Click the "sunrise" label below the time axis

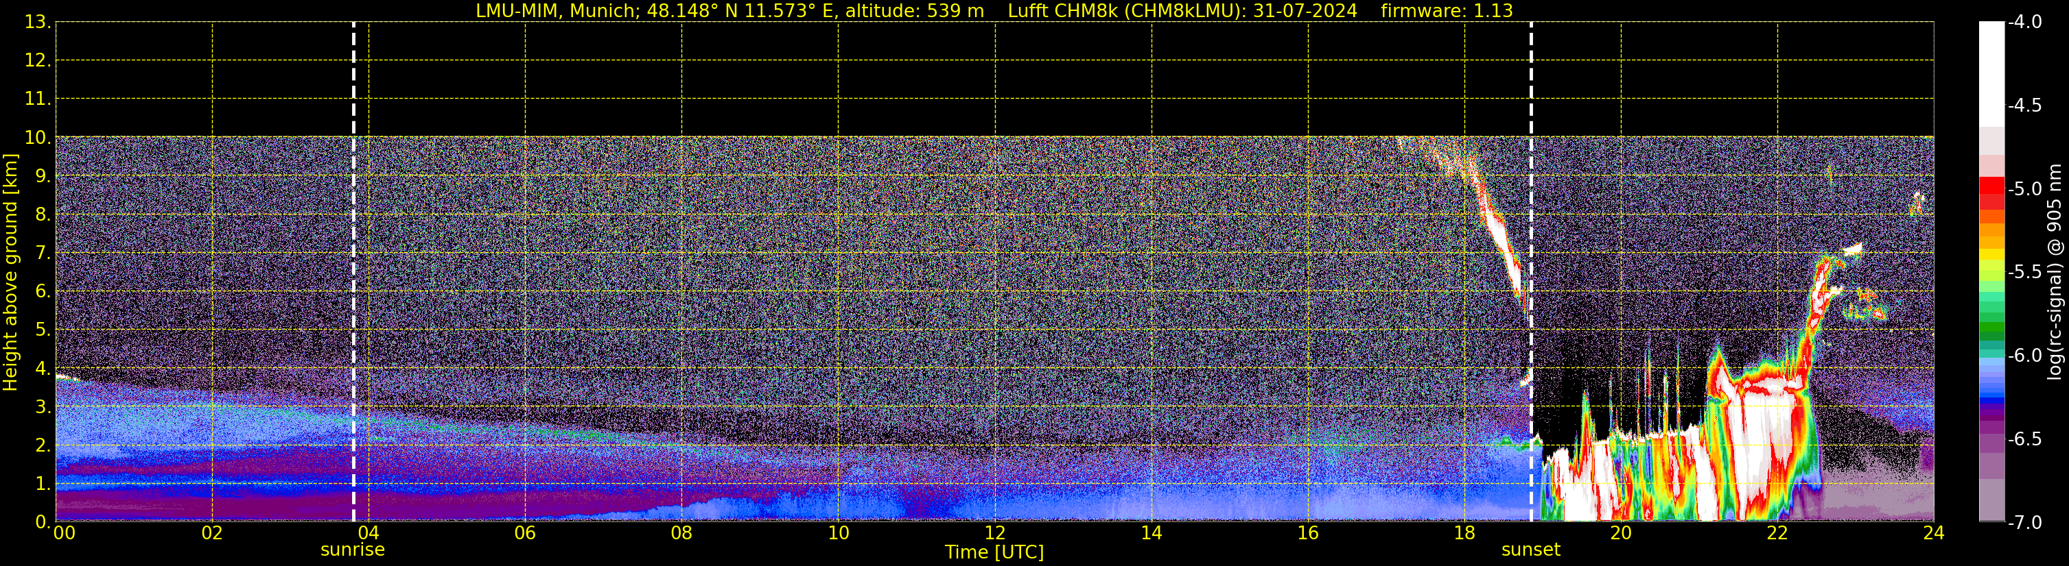point(353,550)
